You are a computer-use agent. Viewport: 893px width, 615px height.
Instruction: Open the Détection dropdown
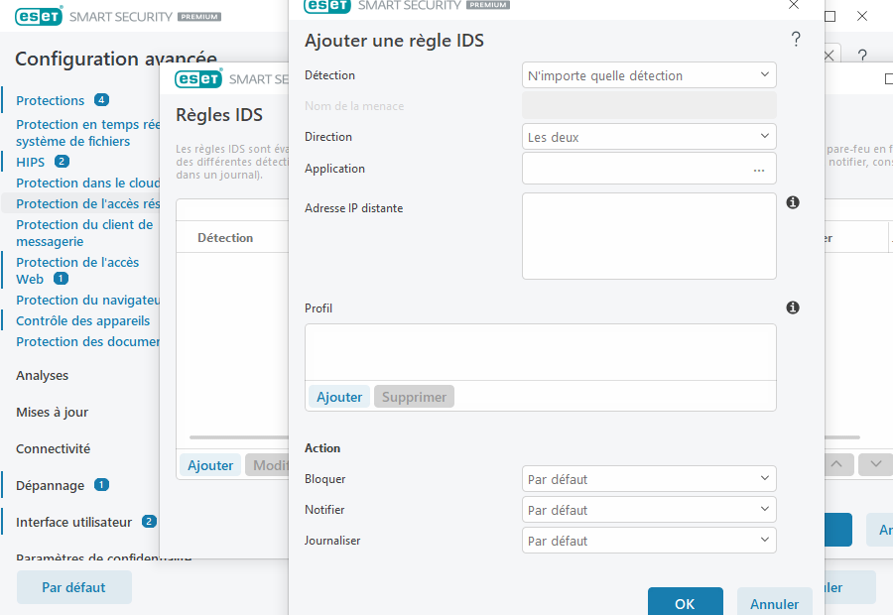pyautogui.click(x=649, y=74)
